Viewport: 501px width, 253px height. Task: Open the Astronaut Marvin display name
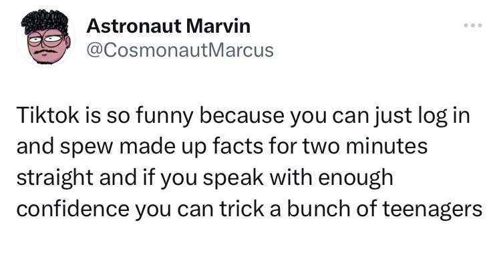tap(168, 26)
